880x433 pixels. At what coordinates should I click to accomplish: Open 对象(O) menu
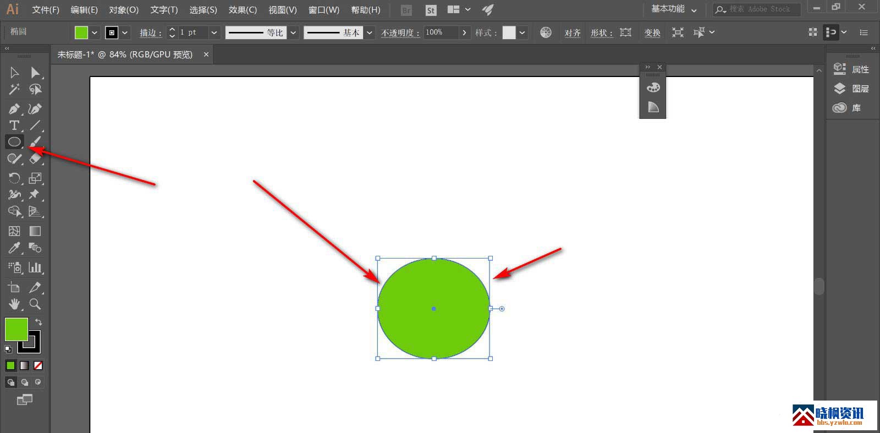pyautogui.click(x=124, y=10)
